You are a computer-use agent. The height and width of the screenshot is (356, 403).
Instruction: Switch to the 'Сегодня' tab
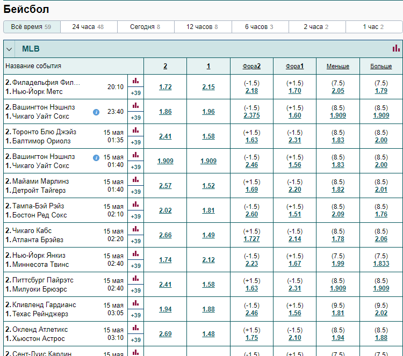click(x=146, y=27)
